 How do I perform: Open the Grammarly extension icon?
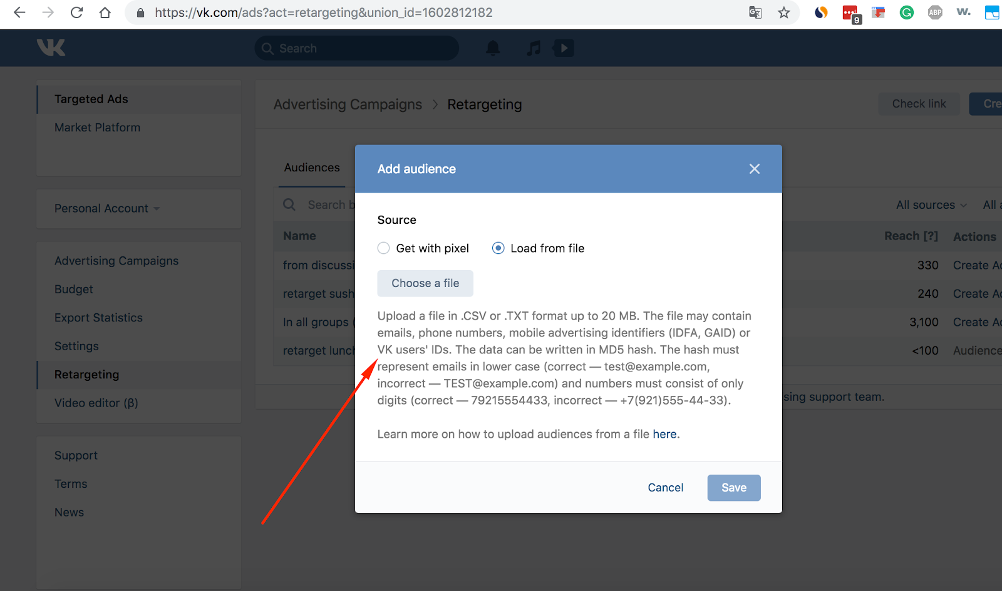point(906,13)
